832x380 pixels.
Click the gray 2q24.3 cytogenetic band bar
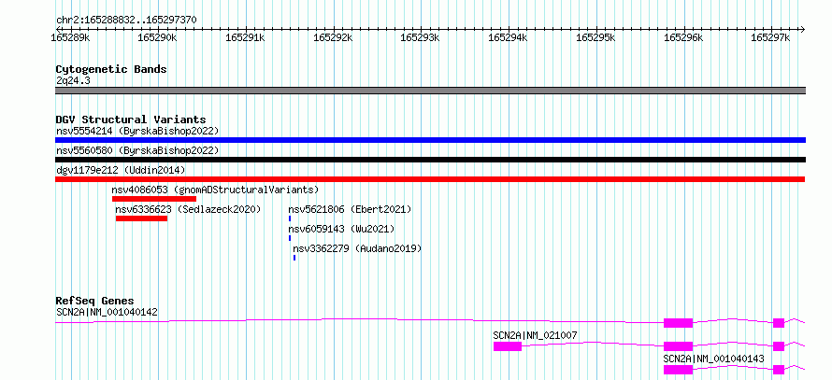point(430,91)
